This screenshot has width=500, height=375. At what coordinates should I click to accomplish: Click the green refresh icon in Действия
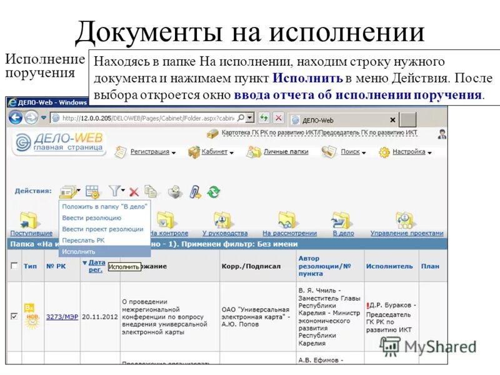(213, 192)
